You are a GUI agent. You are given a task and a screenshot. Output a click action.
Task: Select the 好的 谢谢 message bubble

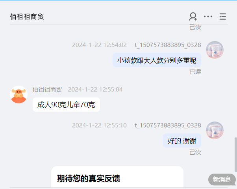point(182,141)
